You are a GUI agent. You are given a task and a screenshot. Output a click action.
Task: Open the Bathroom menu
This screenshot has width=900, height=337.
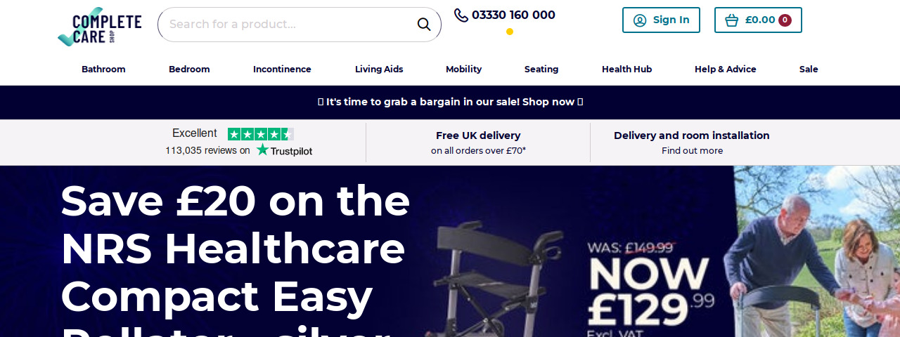click(103, 69)
